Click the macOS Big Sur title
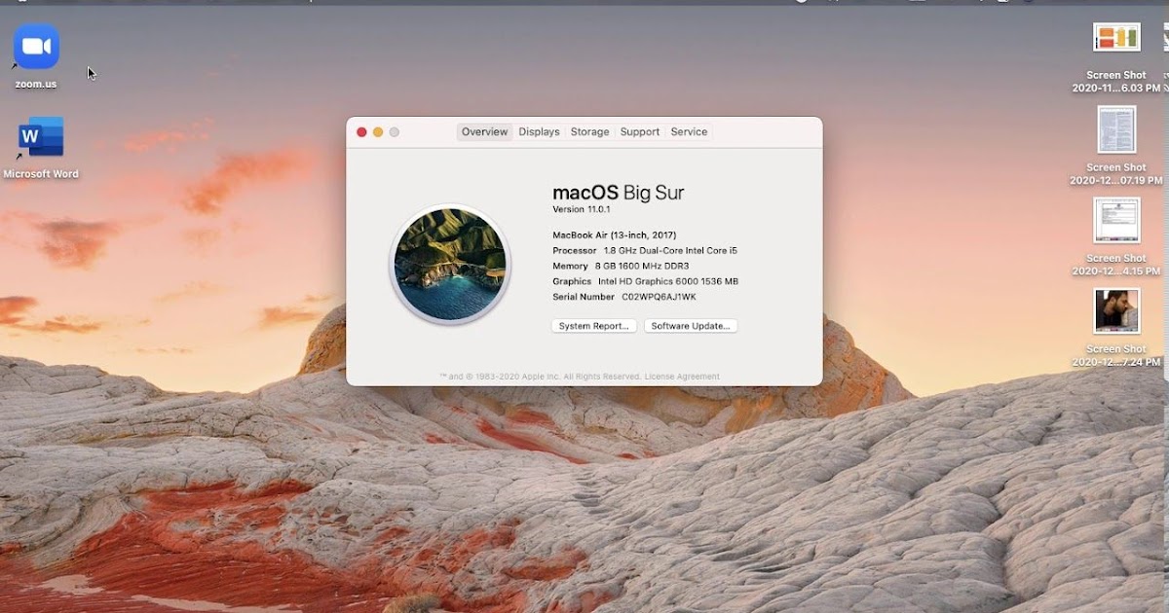1169x613 pixels. pyautogui.click(x=619, y=192)
